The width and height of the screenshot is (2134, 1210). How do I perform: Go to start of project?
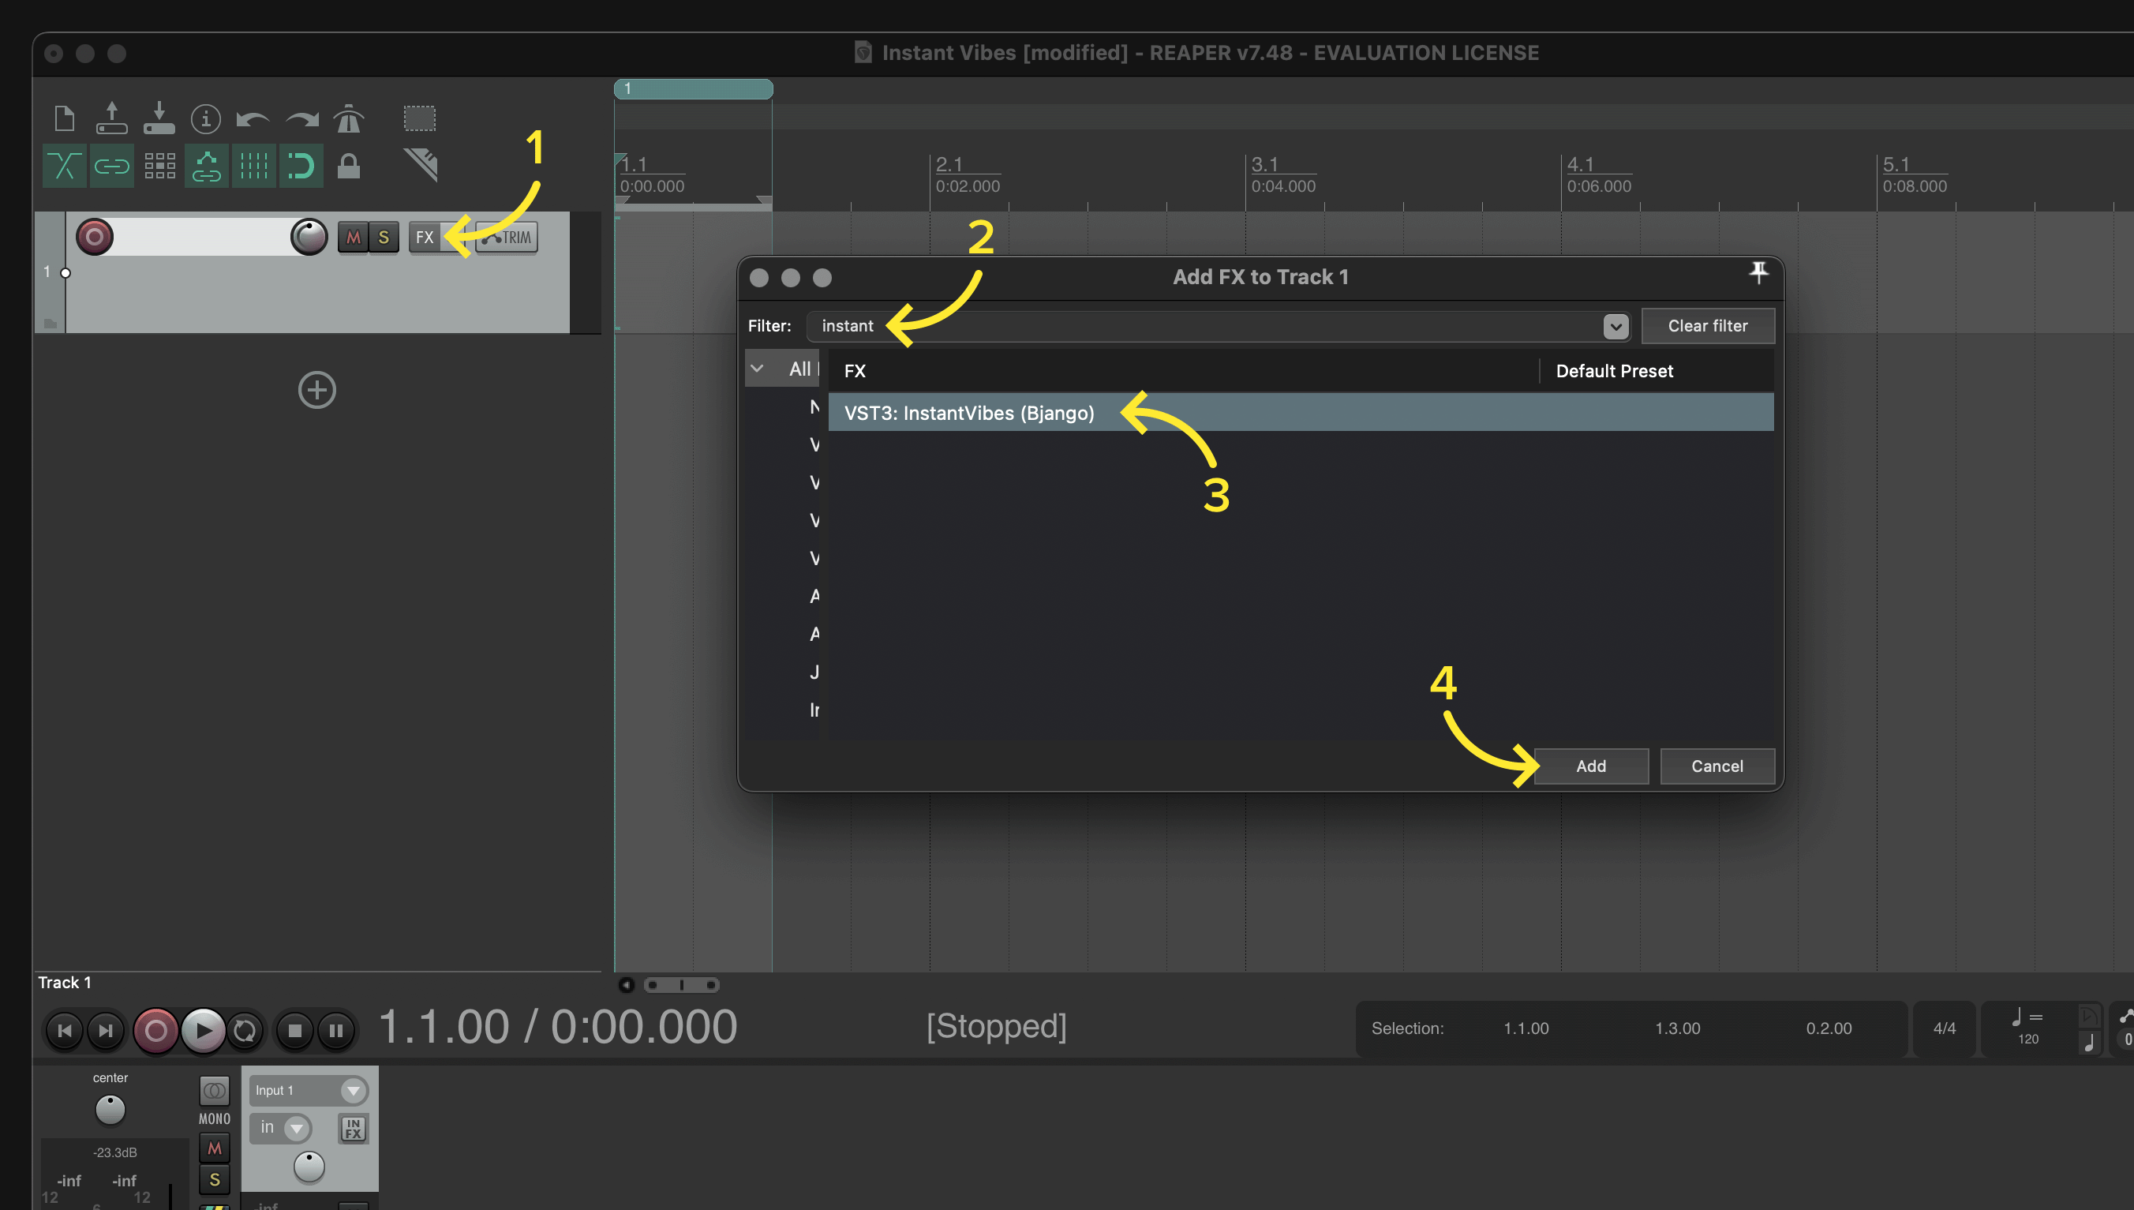tap(64, 1031)
